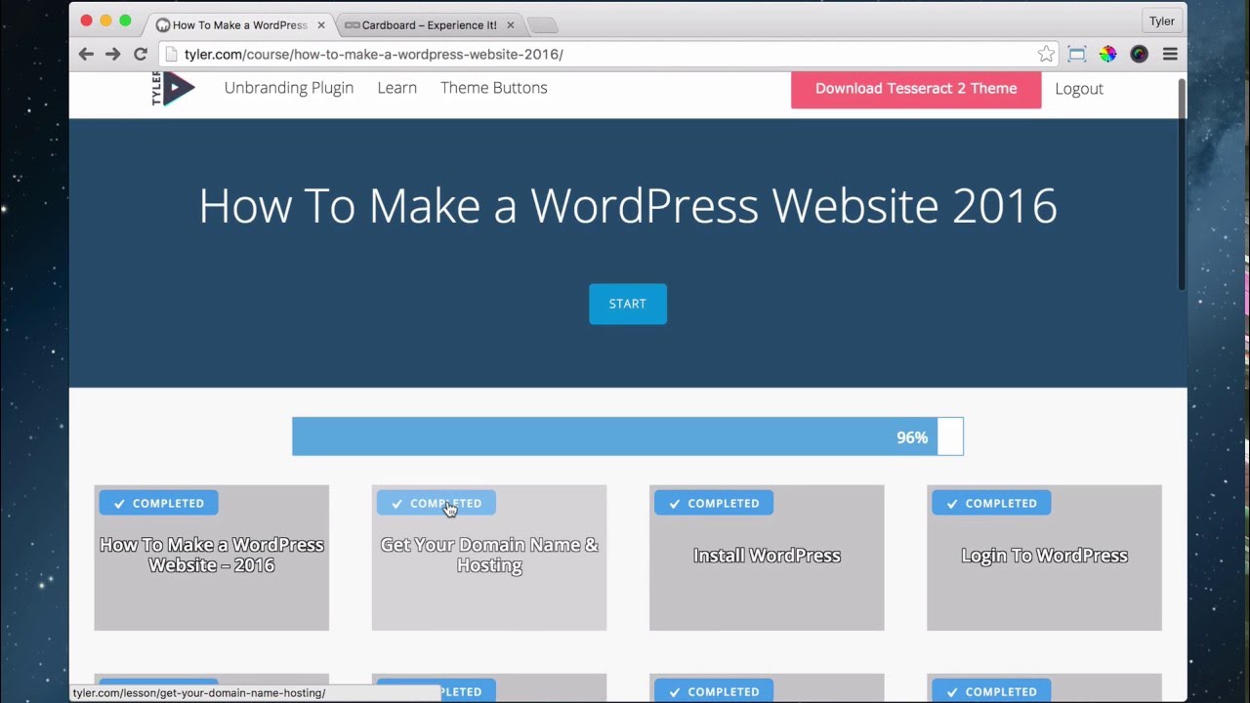
Task: Click the page vertical scrollbar
Action: tap(1182, 186)
